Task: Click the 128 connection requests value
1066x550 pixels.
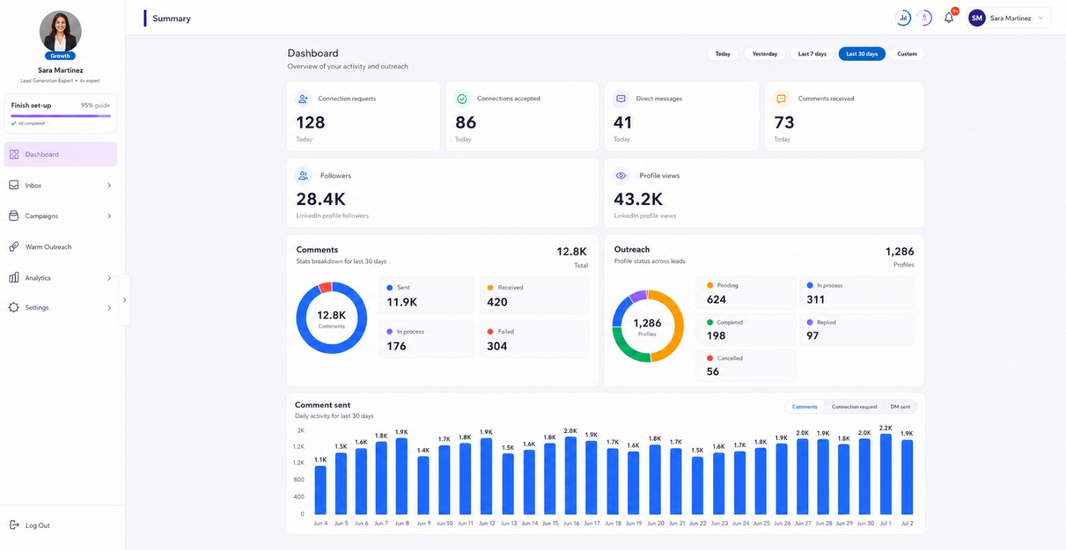Action: [310, 123]
